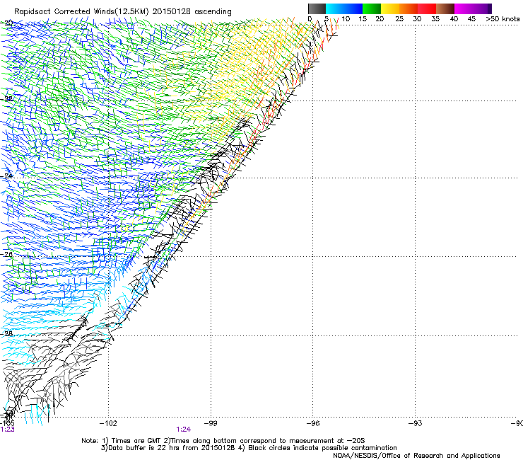The width and height of the screenshot is (523, 460).
Task: Click the '20' legend scale label
Action: click(x=380, y=19)
